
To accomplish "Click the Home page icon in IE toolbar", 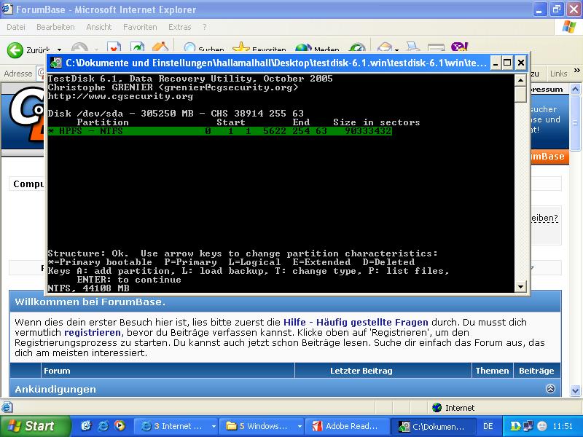I will click(x=160, y=47).
